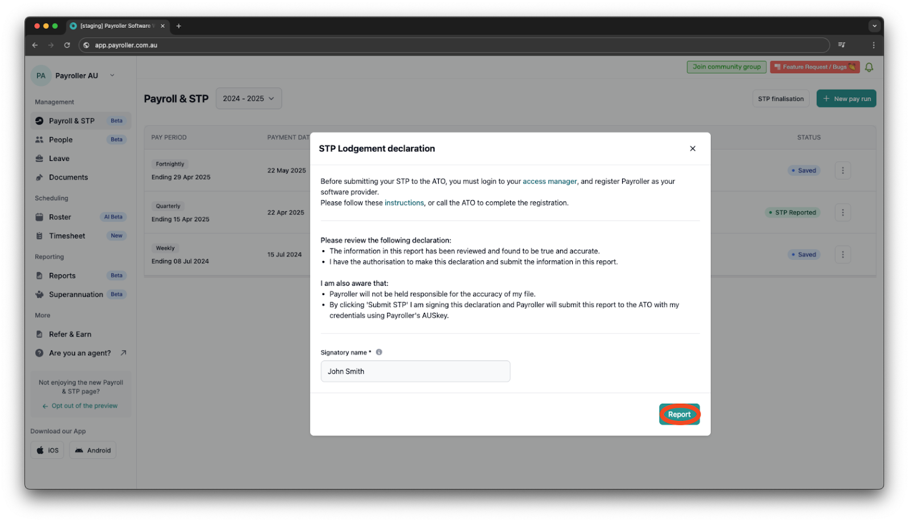909x522 pixels.
Task: Follow the access manager link
Action: tap(549, 181)
